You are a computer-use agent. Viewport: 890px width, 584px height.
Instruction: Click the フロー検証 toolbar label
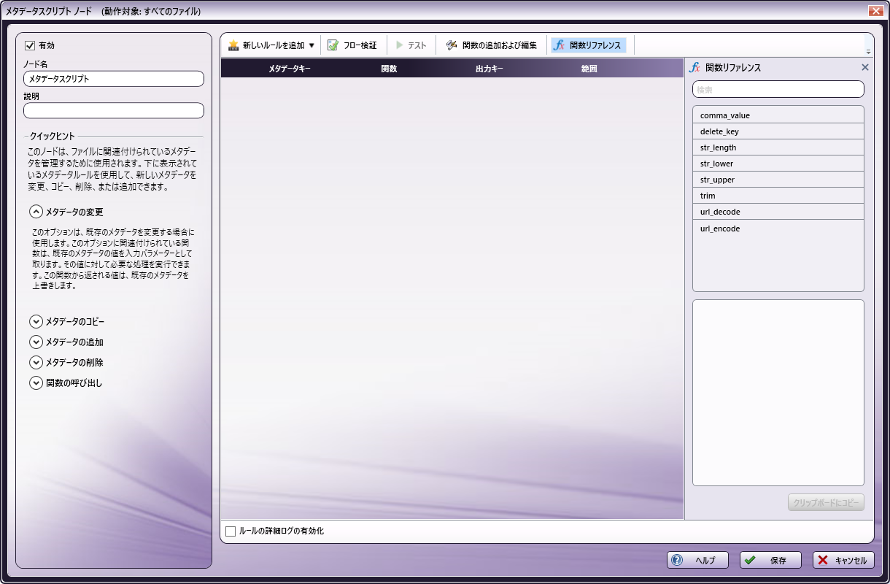[x=360, y=45]
